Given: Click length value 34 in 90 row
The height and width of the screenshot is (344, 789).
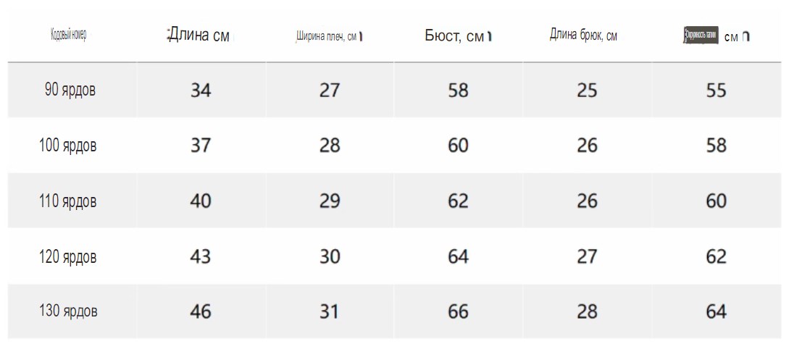Looking at the screenshot, I should click(201, 91).
